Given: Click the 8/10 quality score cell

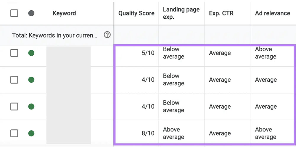Looking at the screenshot, I should point(148,133).
